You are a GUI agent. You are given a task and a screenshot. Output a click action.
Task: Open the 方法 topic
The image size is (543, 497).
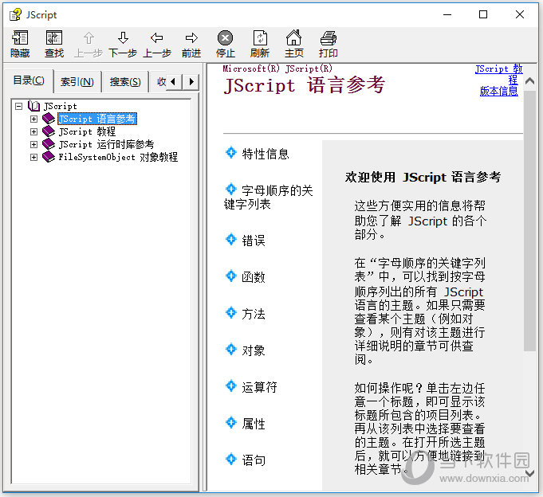(x=254, y=314)
